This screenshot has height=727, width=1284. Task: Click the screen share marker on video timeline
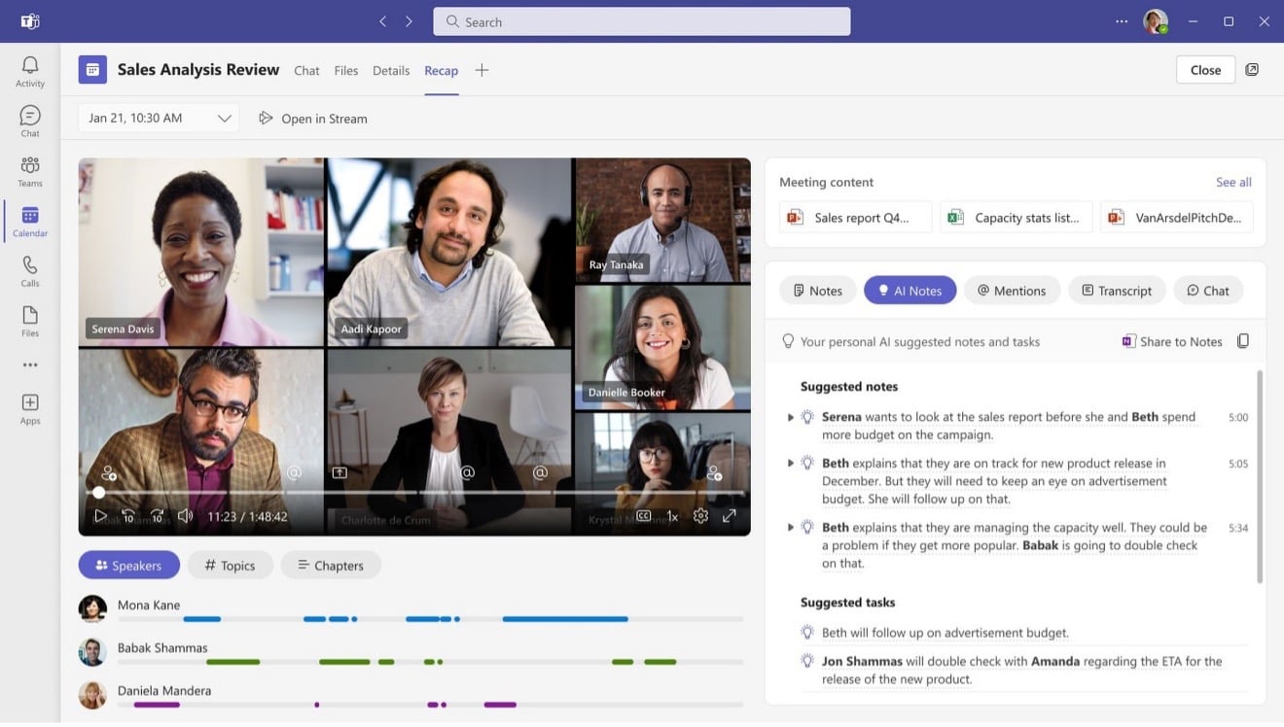[339, 472]
